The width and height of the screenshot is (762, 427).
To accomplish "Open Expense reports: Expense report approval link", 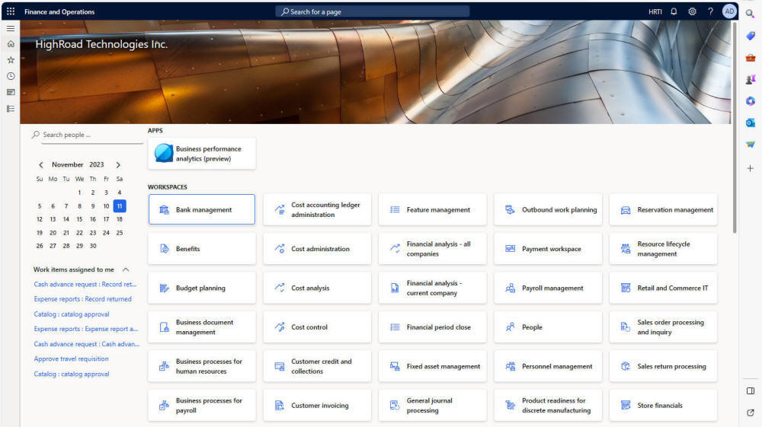I will [x=86, y=329].
